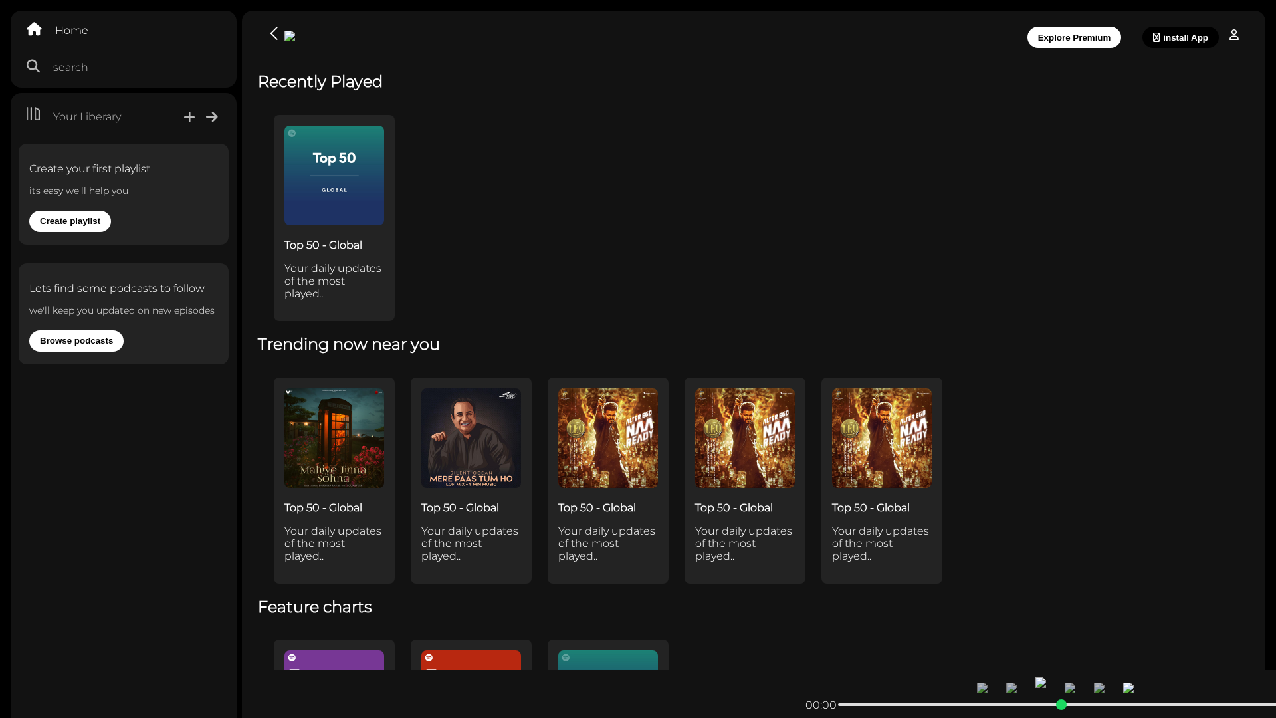The height and width of the screenshot is (718, 1276).
Task: Click the raised center playback icon
Action: 1041,683
